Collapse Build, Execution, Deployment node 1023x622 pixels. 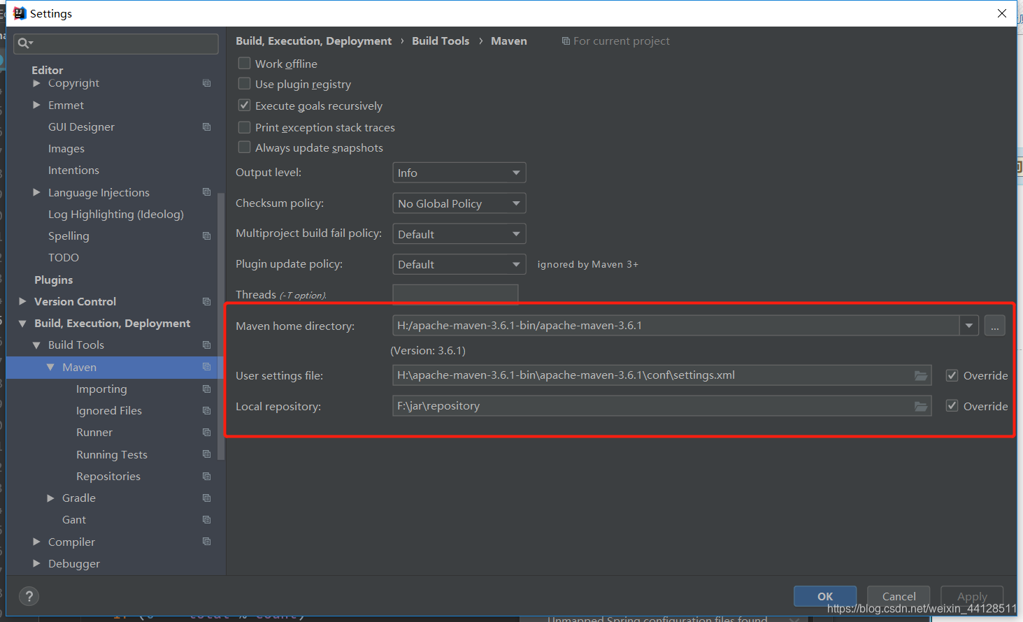22,324
